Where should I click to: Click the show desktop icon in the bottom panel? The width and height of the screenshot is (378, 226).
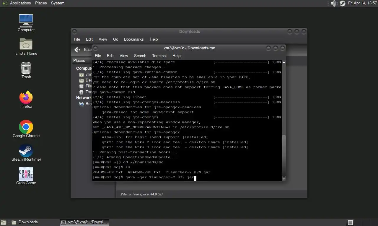pyautogui.click(x=4, y=222)
